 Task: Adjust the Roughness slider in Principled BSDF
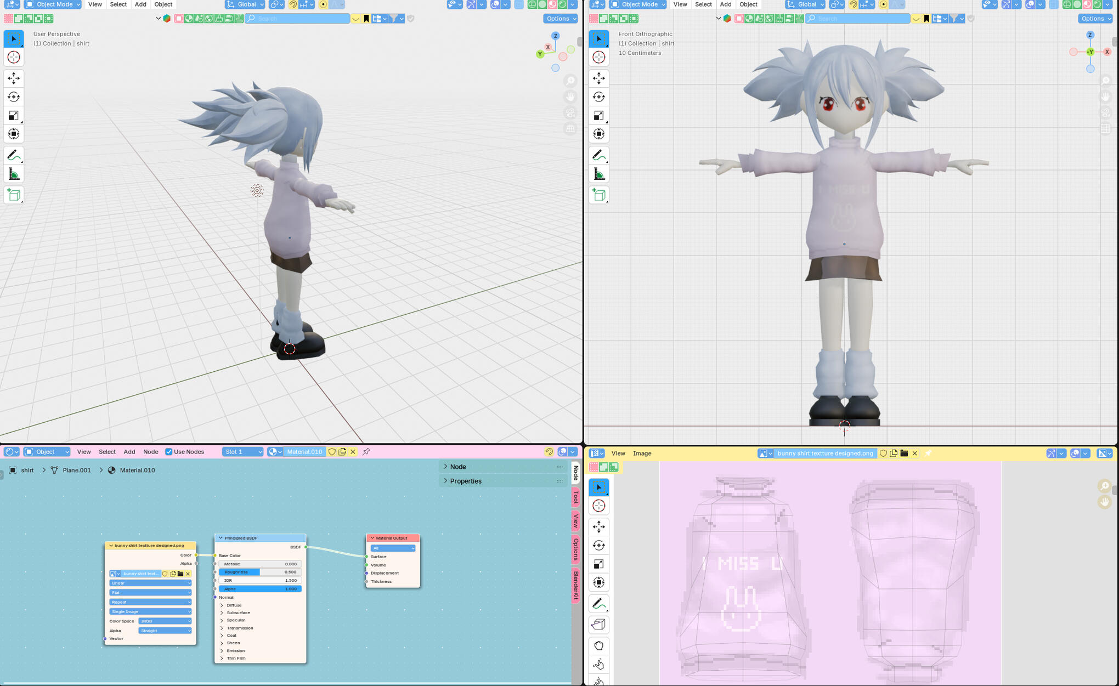(x=259, y=572)
